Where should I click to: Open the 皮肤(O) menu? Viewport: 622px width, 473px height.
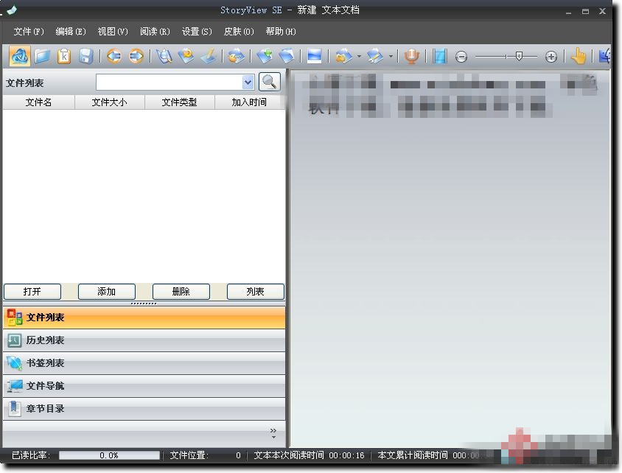tap(239, 32)
